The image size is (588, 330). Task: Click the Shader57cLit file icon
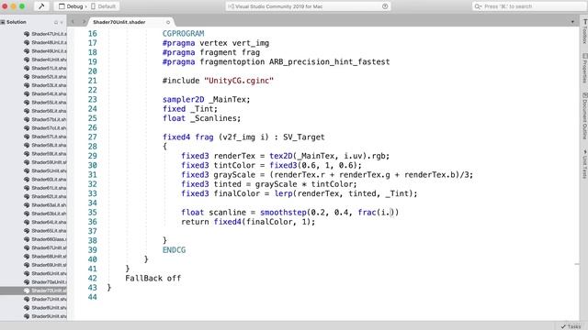tap(27, 128)
